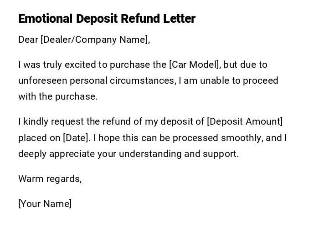This screenshot has width=319, height=232.
Task: Click the "Emotional Deposit Refund Letter" title
Action: coord(107,19)
